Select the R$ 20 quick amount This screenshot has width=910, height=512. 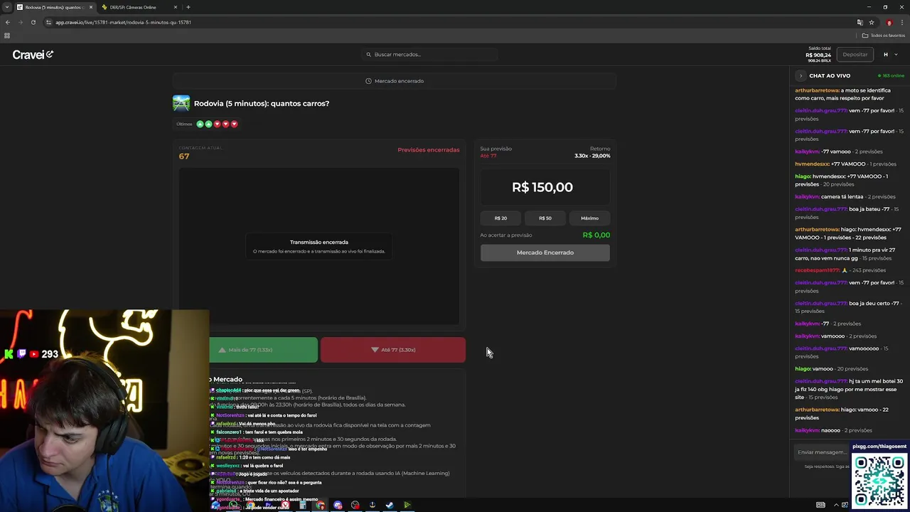pos(500,218)
